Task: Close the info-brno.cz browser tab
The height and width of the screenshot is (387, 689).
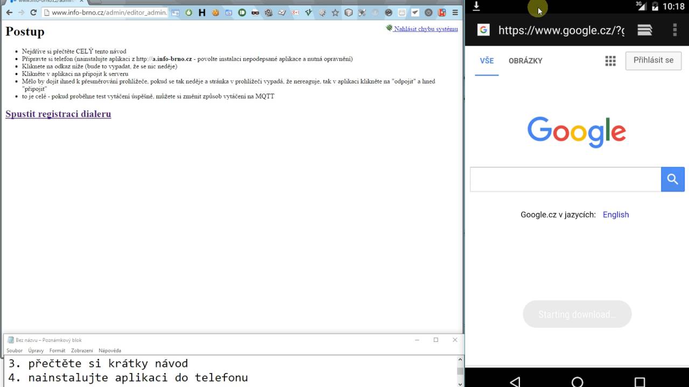Action: pos(82,2)
